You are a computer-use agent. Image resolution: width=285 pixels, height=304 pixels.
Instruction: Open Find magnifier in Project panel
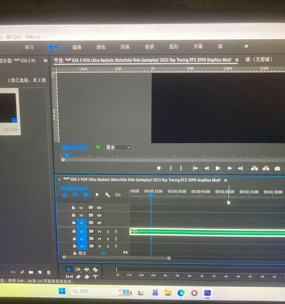tap(22, 272)
